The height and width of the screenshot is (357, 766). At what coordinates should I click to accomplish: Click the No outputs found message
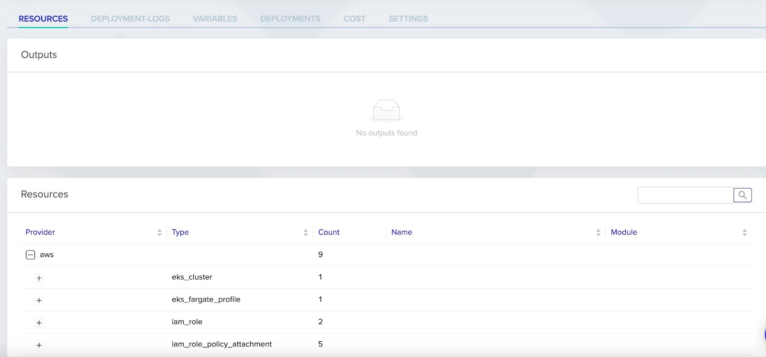[x=387, y=133]
